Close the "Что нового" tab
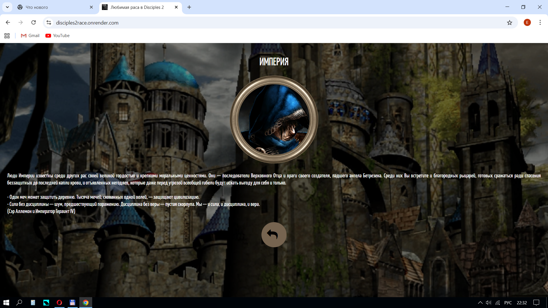Viewport: 548px width, 308px height. pos(91,7)
